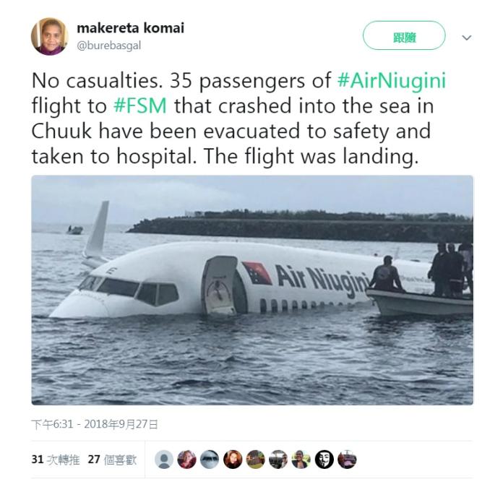Viewport: 503px width, 479px height.
Task: Open the makereta komai display name link
Action: (130, 28)
